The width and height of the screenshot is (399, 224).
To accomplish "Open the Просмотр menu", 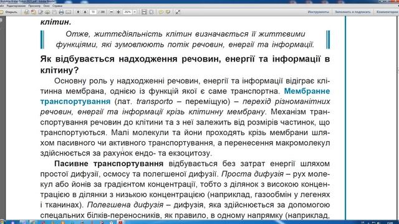I will coord(34,6).
